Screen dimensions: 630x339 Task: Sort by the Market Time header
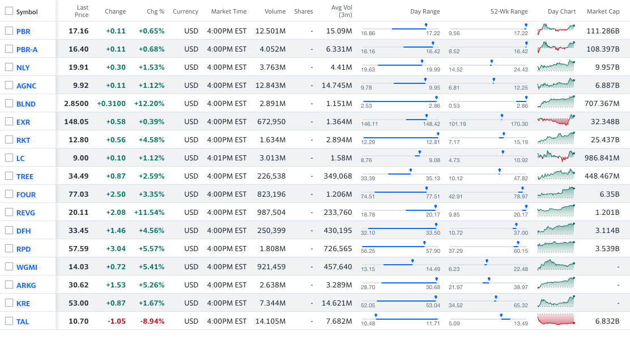point(229,11)
